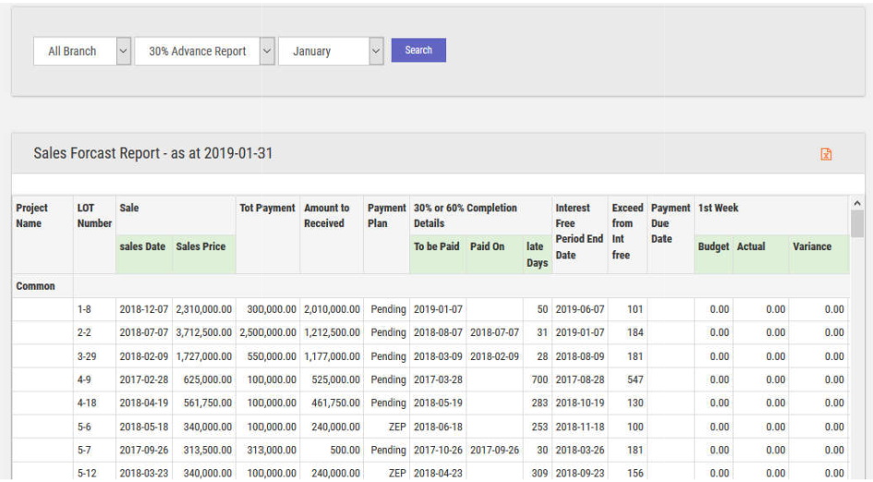Image resolution: width=873 pixels, height=482 pixels.
Task: Click the Search button
Action: tap(418, 51)
